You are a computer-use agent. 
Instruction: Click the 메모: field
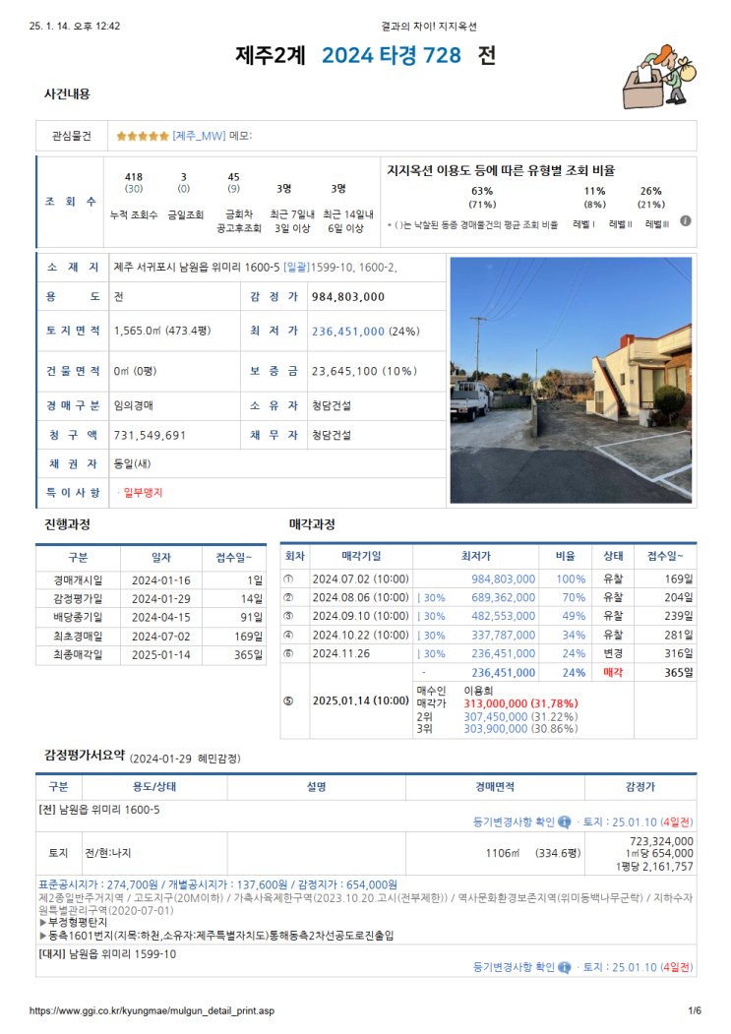(x=240, y=136)
